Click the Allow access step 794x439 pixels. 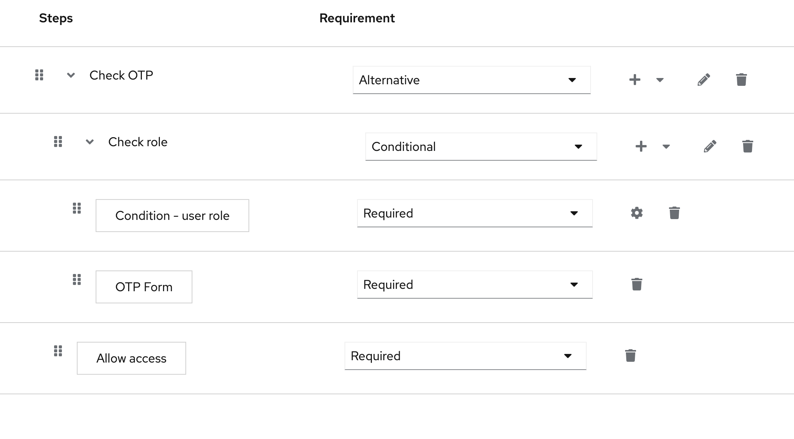[x=131, y=358]
